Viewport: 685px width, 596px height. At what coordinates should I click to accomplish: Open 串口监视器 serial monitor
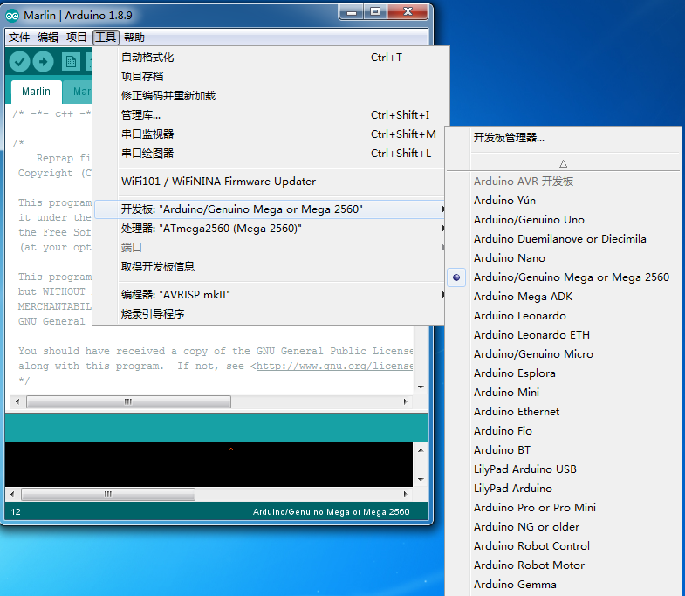tap(268, 134)
